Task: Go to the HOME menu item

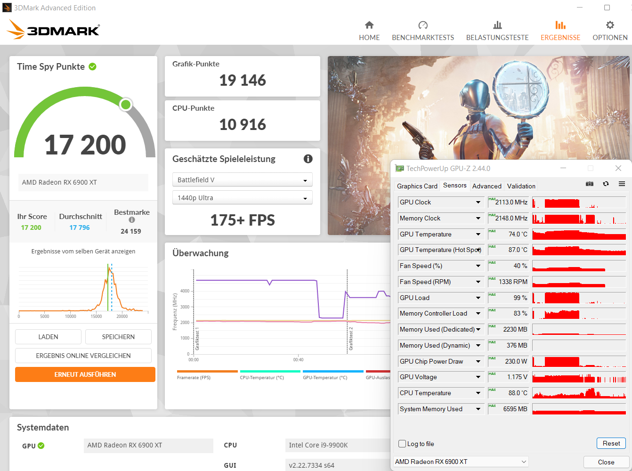Action: [369, 37]
